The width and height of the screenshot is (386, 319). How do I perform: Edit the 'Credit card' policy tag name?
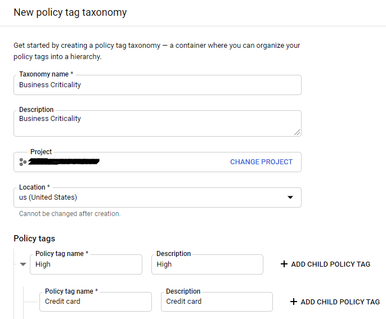pyautogui.click(x=97, y=302)
